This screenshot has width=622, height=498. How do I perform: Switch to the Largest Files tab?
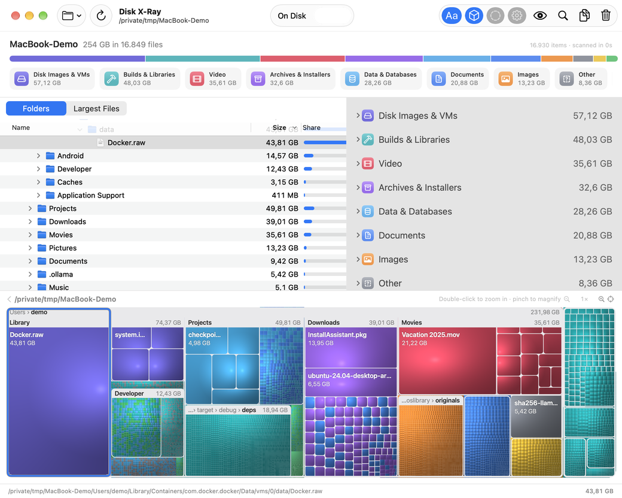(96, 108)
